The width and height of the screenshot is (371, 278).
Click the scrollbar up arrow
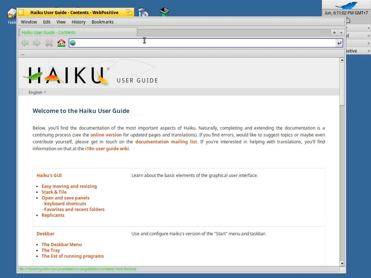[342, 60]
